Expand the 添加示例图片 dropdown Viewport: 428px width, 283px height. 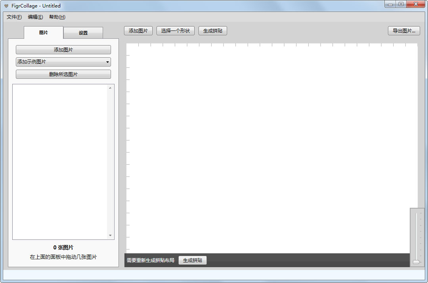(x=63, y=62)
